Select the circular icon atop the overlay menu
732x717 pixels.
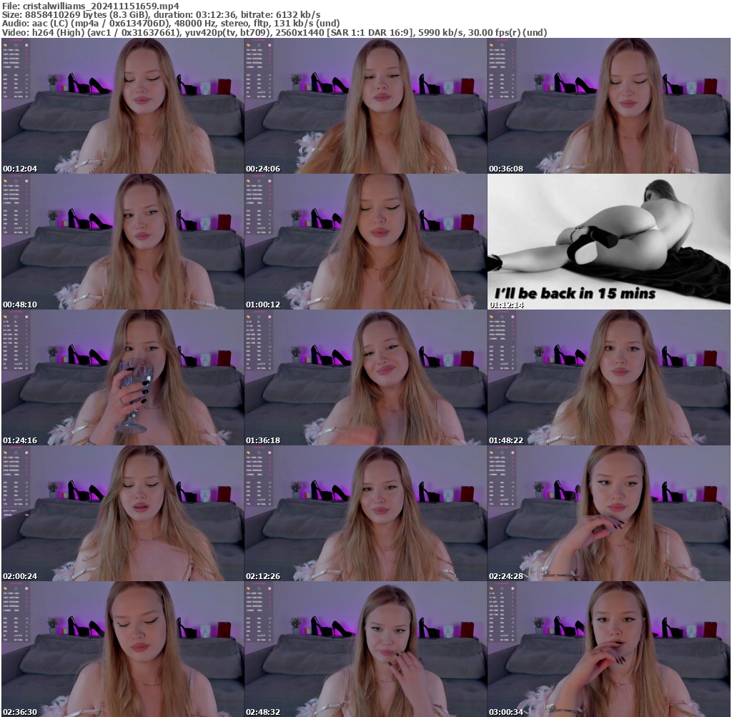[x=16, y=45]
